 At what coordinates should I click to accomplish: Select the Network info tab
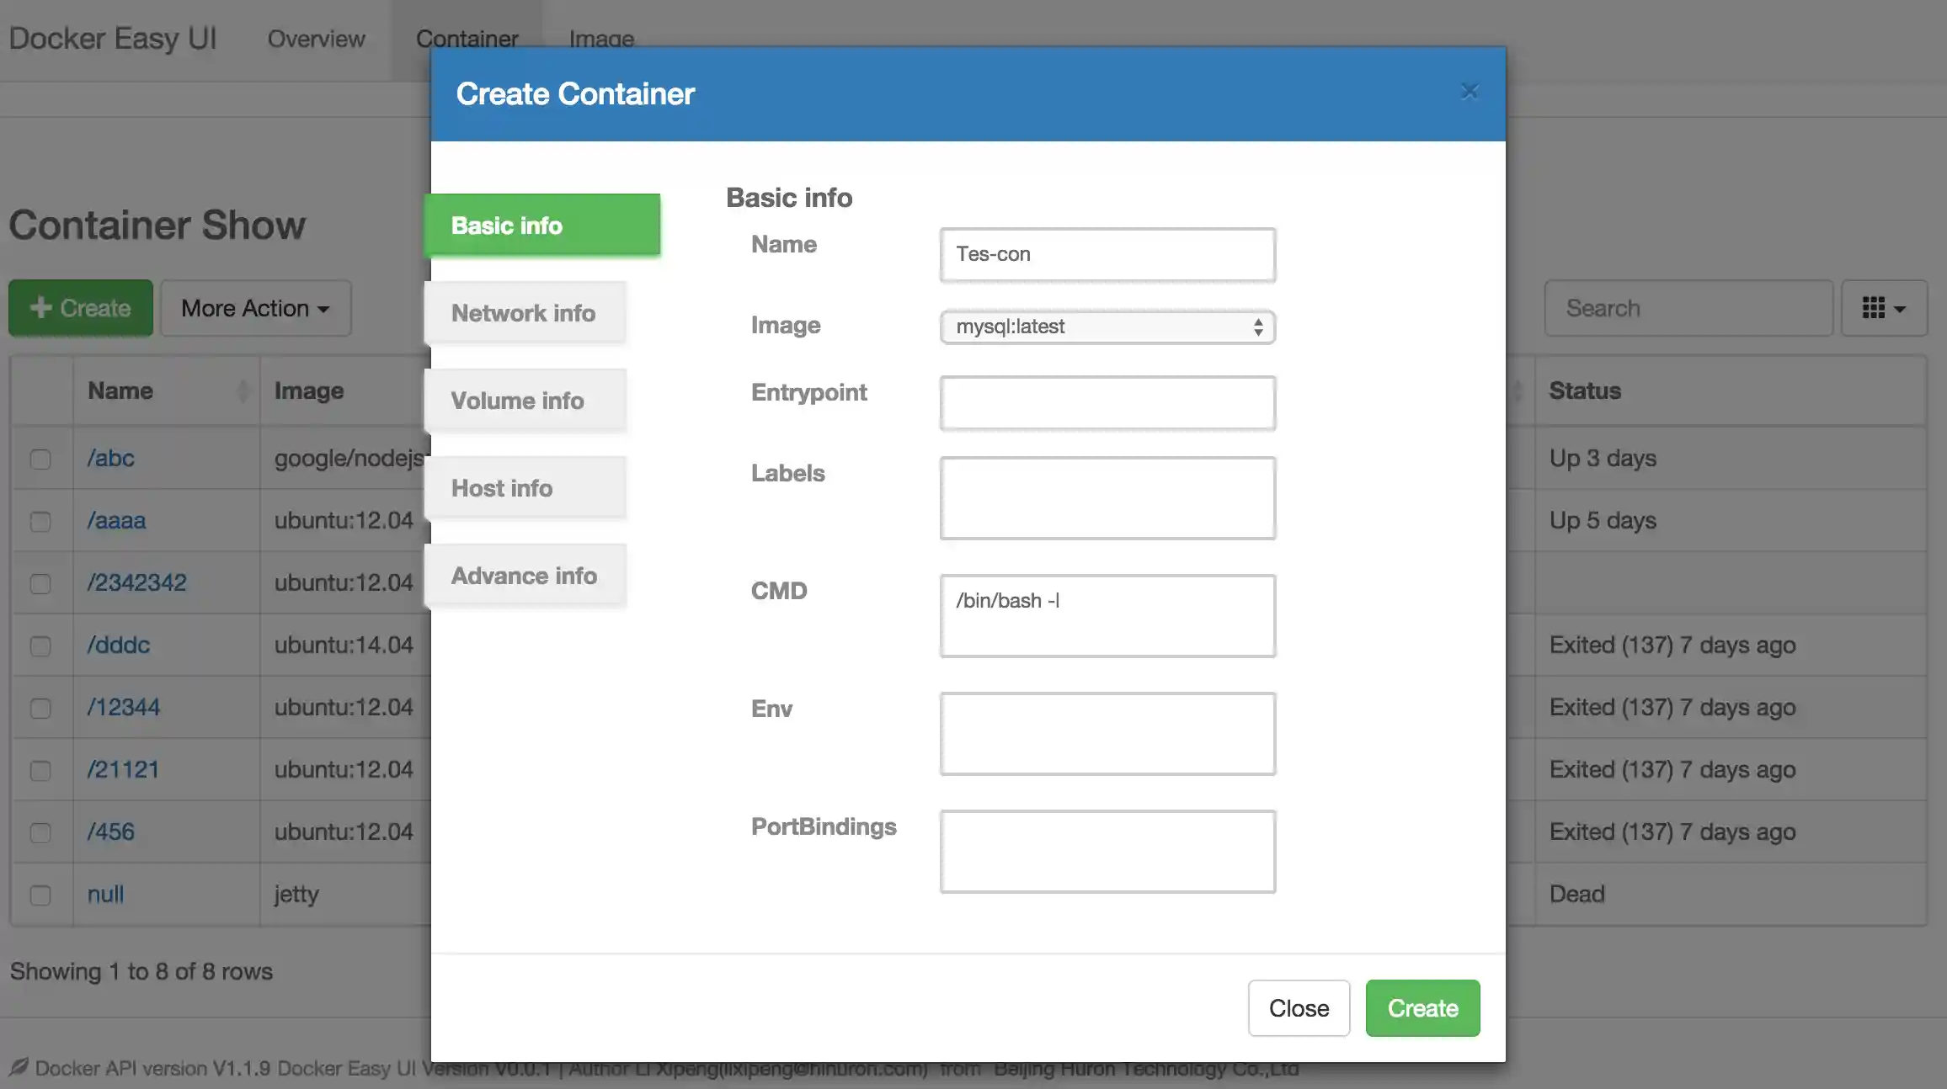click(524, 313)
